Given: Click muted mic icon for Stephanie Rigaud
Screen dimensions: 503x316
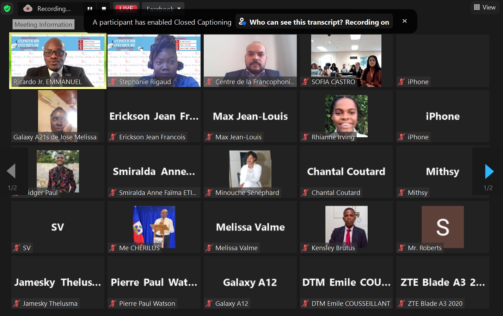Looking at the screenshot, I should (x=113, y=82).
